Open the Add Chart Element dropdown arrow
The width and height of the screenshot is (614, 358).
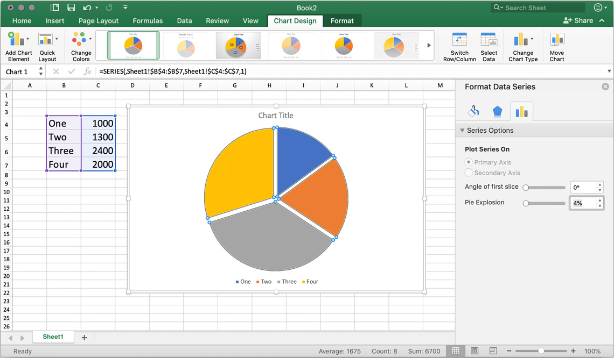[27, 39]
